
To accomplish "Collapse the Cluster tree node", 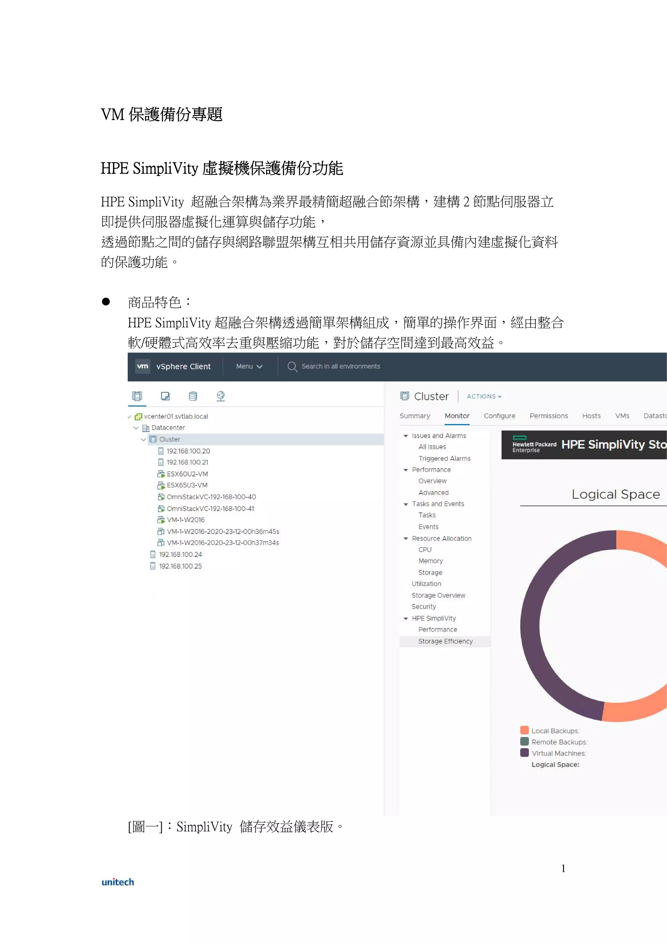I will tap(143, 439).
